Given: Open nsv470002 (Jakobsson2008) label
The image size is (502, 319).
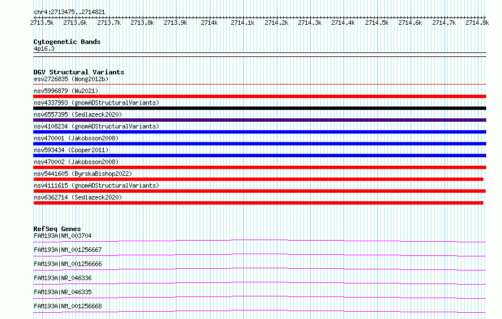Looking at the screenshot, I should pos(76,162).
